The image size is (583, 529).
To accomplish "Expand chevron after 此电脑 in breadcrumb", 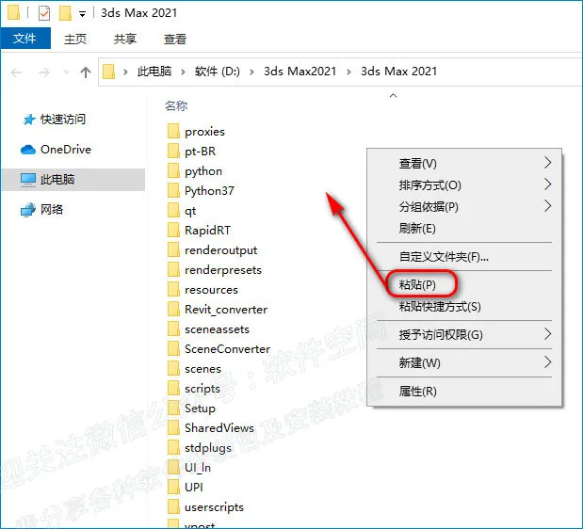I will 183,72.
